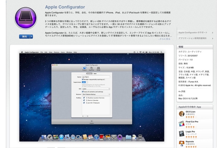
Task: Open the Help menu
Action: [x=75, y=52]
